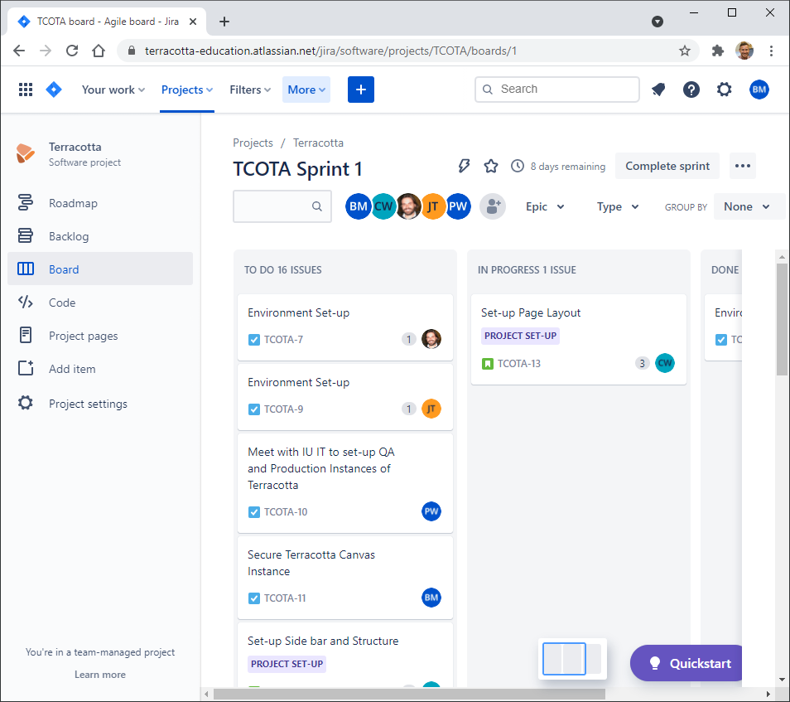This screenshot has height=702, width=790.
Task: Click the Complete sprint button
Action: click(667, 166)
